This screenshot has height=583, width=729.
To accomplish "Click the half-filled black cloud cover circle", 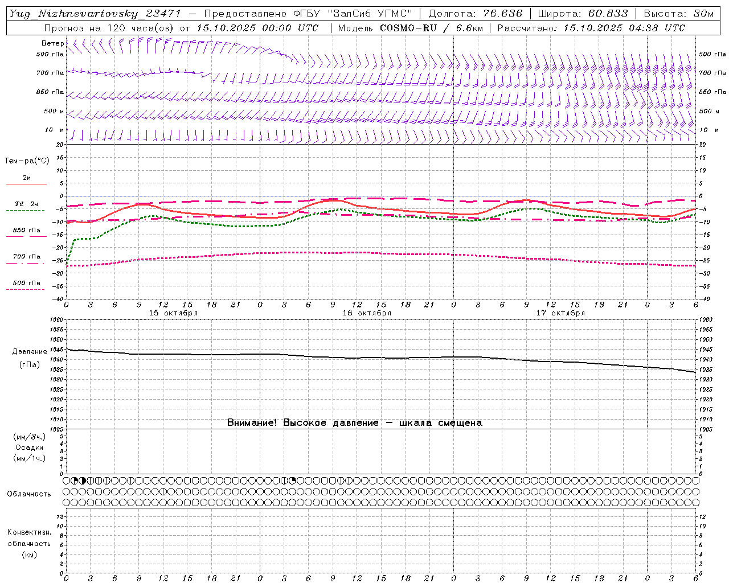I will (83, 481).
